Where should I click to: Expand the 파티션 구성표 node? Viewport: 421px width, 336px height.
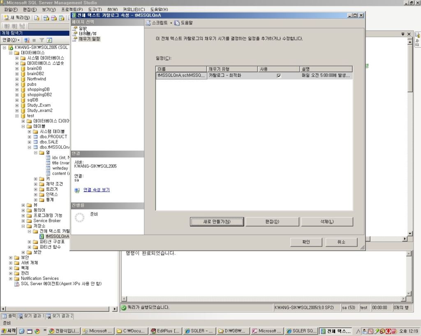[x=30, y=242]
